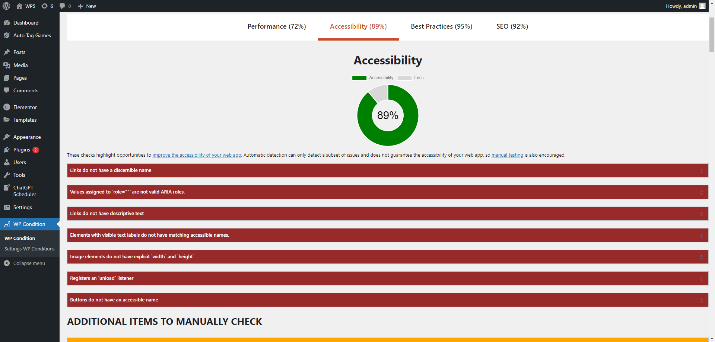Click the updates icon showing 6

44,6
